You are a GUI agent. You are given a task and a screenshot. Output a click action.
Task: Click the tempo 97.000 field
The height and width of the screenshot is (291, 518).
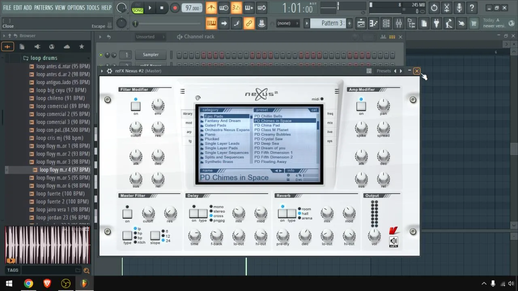click(x=192, y=8)
